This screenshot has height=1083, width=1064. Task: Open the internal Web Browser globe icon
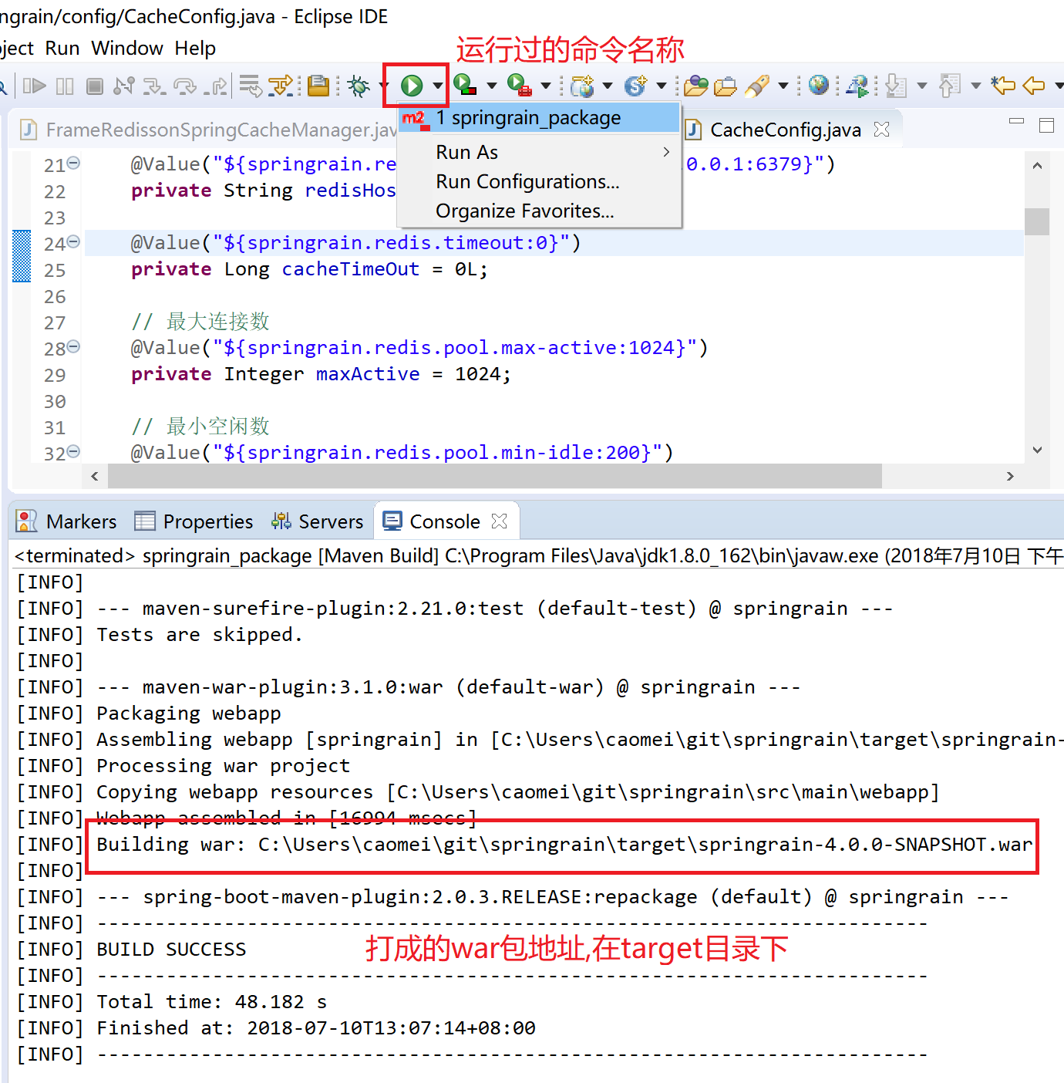pyautogui.click(x=819, y=85)
